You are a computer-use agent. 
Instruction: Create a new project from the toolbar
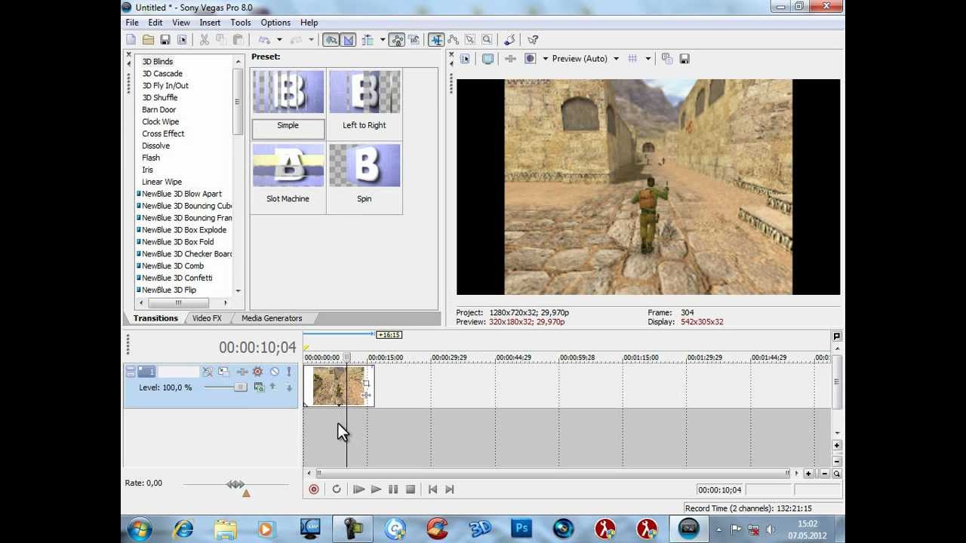(x=131, y=40)
